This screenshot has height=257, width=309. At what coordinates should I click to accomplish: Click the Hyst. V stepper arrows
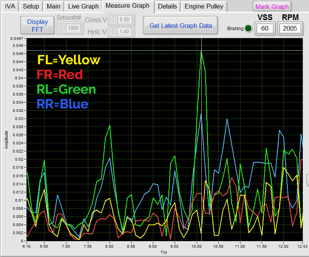click(113, 31)
